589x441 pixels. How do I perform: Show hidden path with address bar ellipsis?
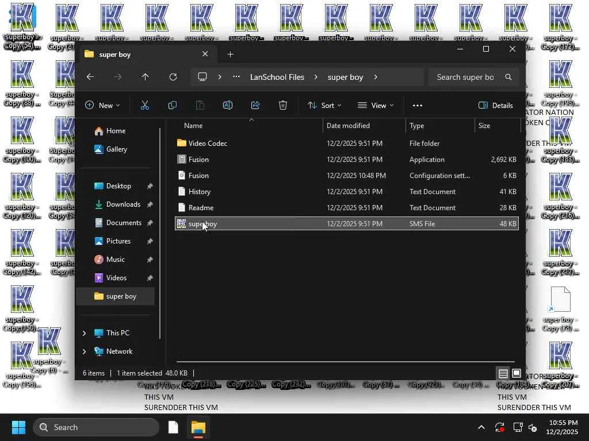tap(236, 76)
